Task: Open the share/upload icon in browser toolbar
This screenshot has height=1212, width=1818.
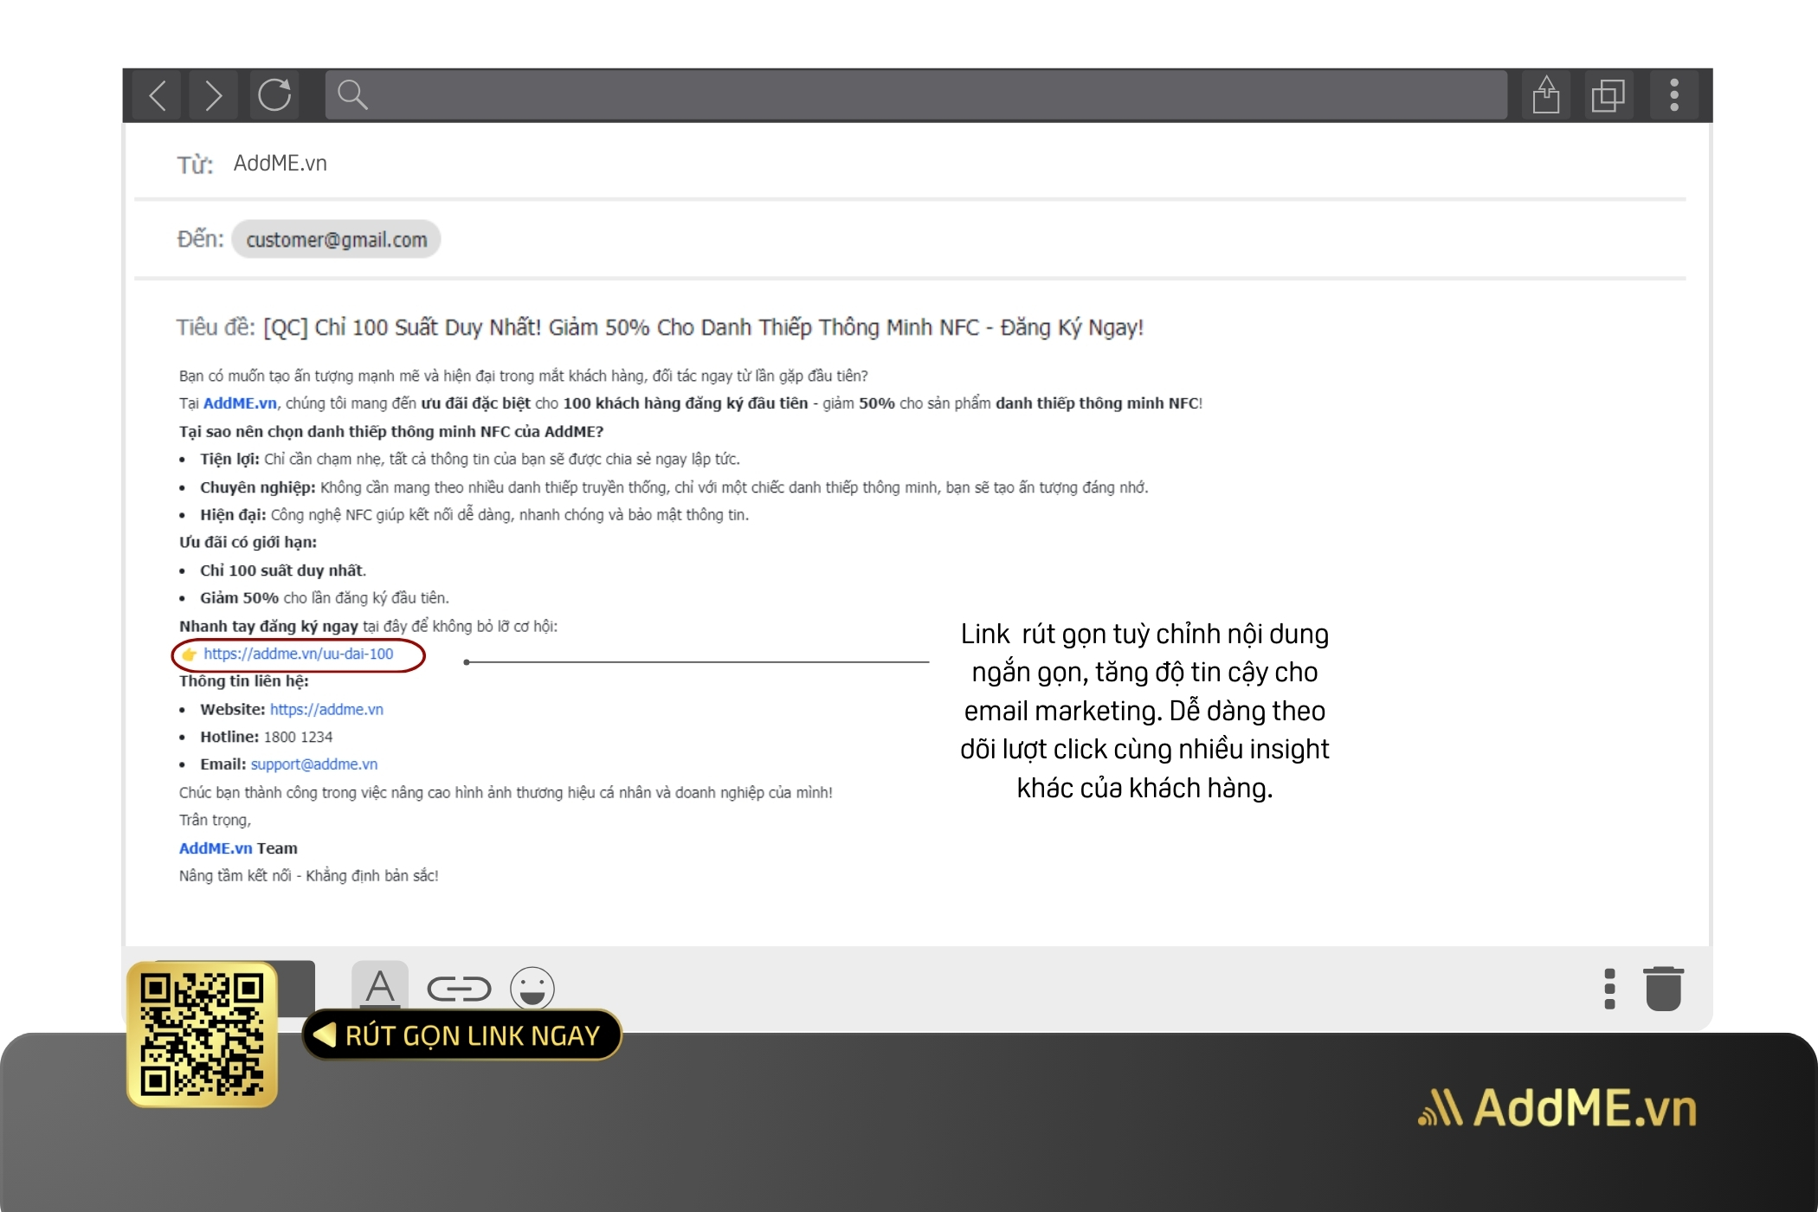Action: 1546,95
